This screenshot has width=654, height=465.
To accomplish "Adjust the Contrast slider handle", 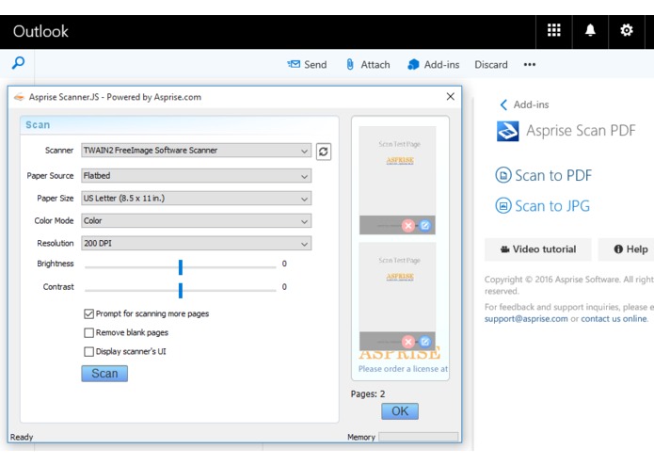I will [x=181, y=291].
